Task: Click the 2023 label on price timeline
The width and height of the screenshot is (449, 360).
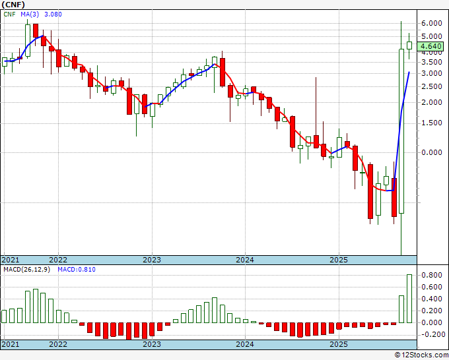Action: pos(152,260)
